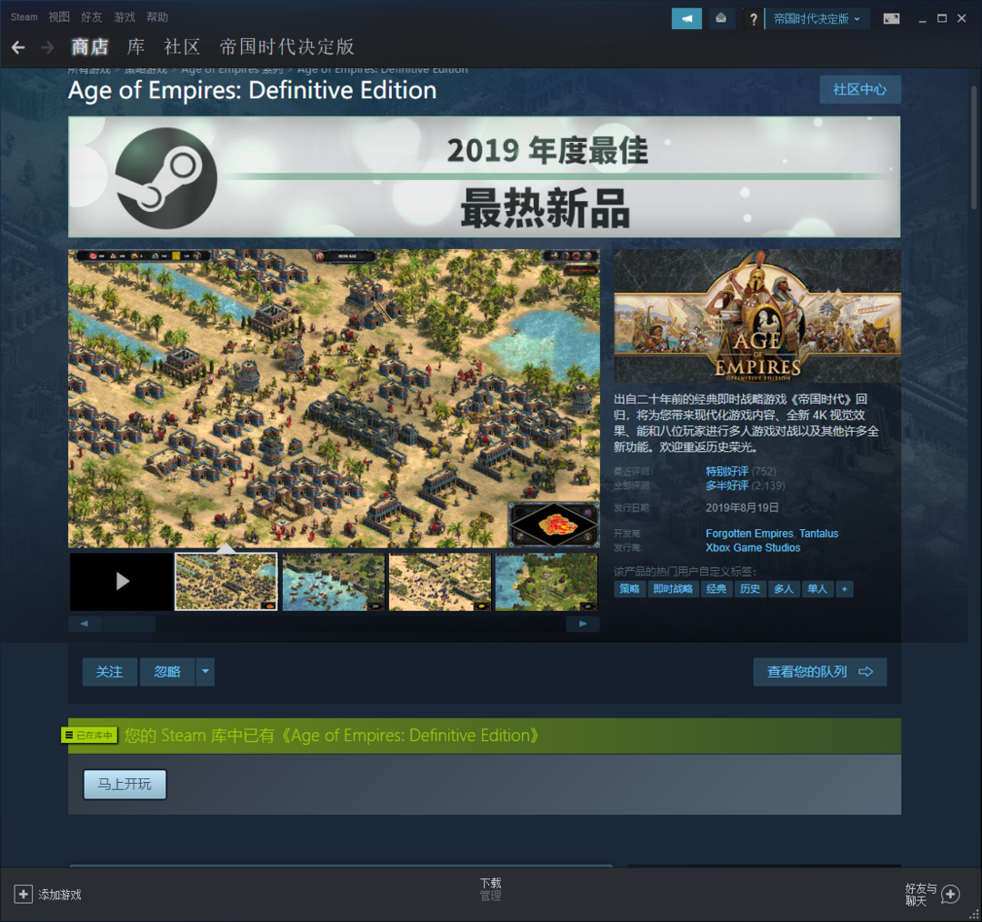
Task: Switch to Big Picture mode icon
Action: [x=891, y=18]
